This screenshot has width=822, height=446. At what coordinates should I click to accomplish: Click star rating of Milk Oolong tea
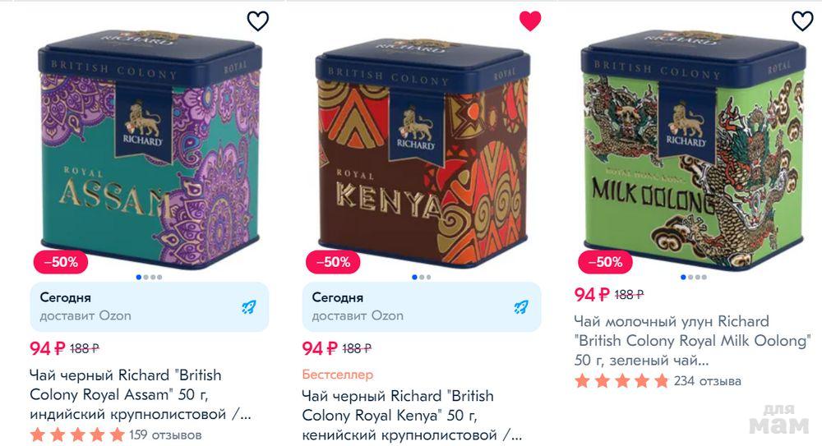coord(621,381)
